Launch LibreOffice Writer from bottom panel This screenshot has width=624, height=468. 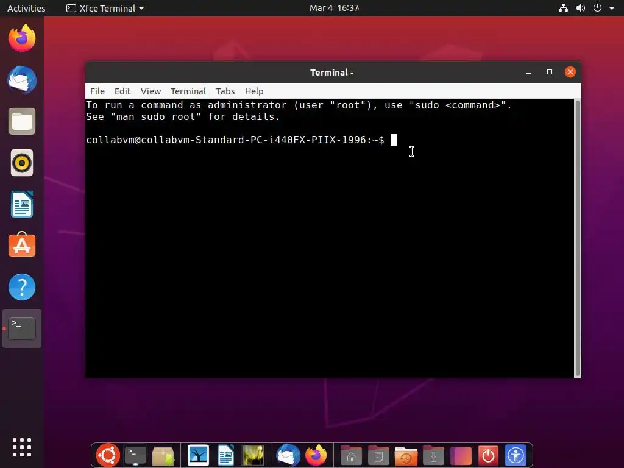coord(225,455)
